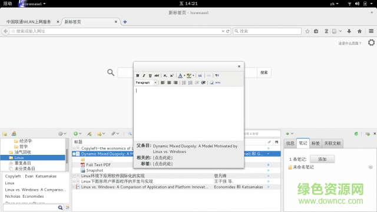The width and height of the screenshot is (377, 212).
Task: Select the 哲学 collection
Action: 24,147
